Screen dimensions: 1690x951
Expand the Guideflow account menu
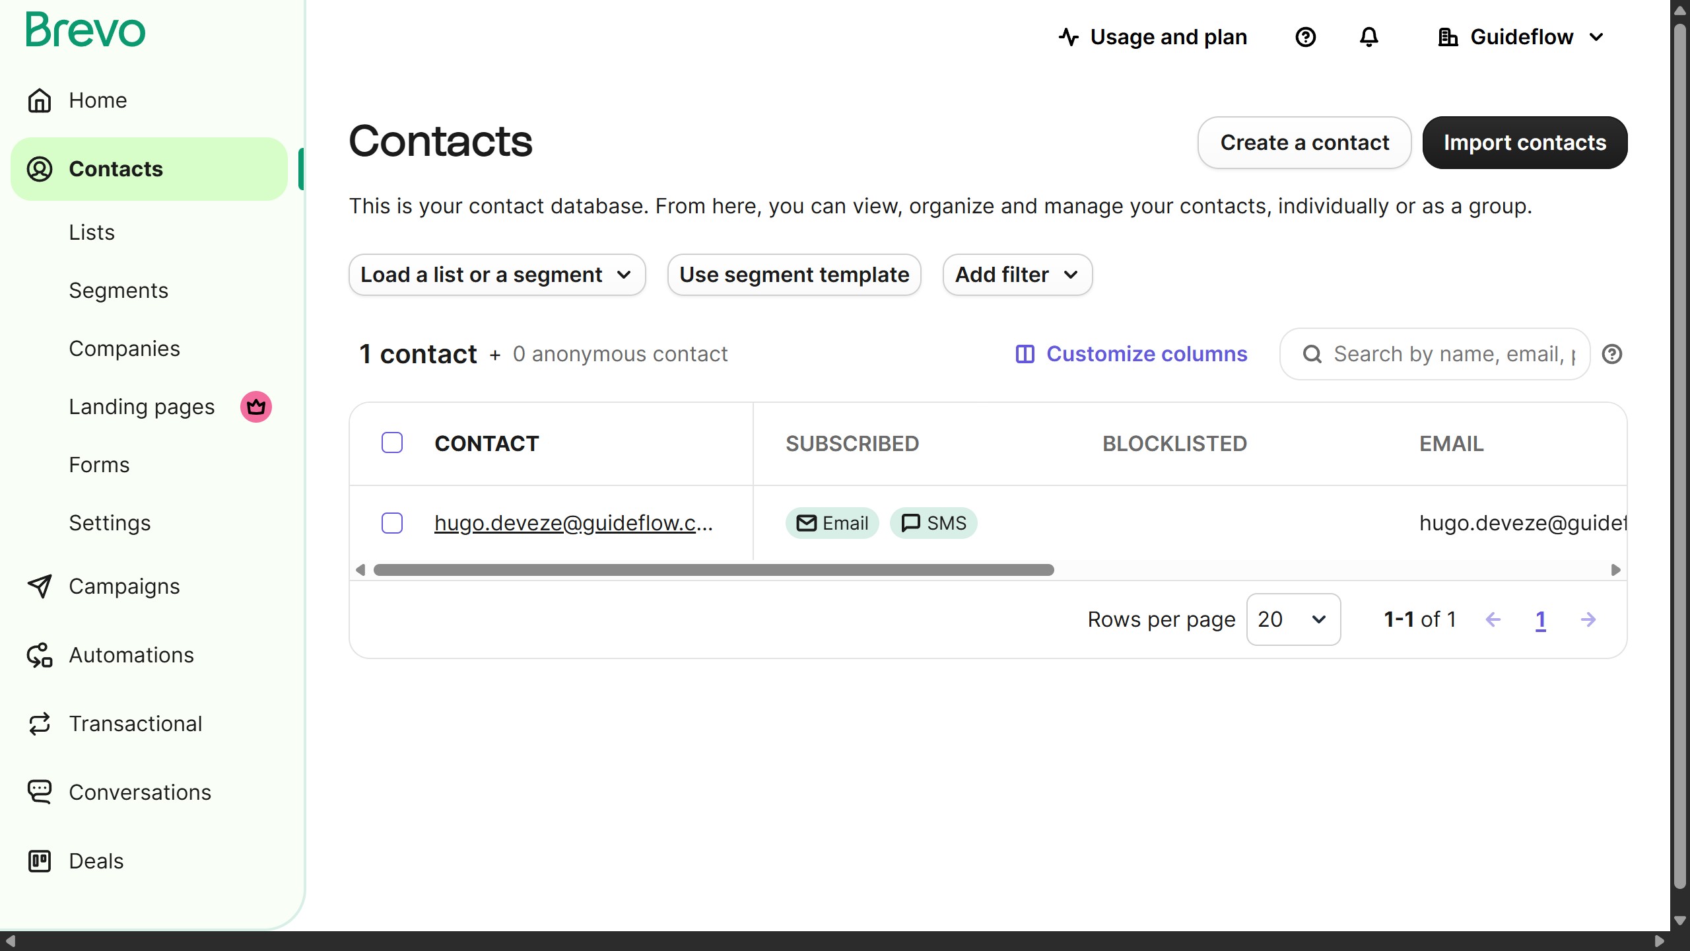[x=1521, y=37]
